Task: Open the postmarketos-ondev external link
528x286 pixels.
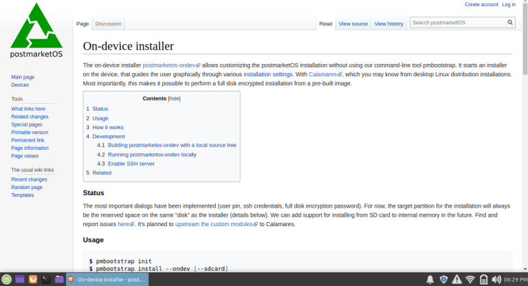Action: [171, 65]
